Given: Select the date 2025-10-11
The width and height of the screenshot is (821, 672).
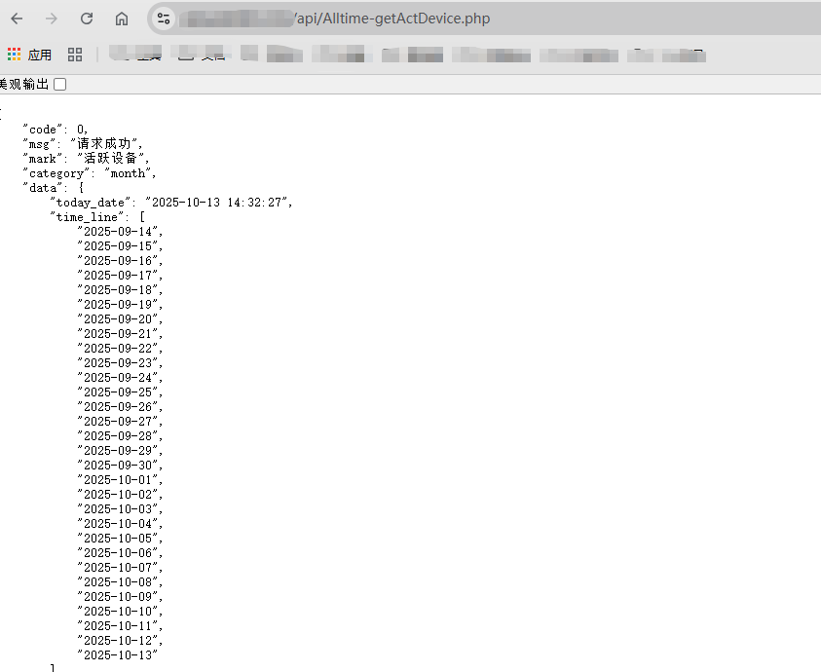Looking at the screenshot, I should point(117,626).
